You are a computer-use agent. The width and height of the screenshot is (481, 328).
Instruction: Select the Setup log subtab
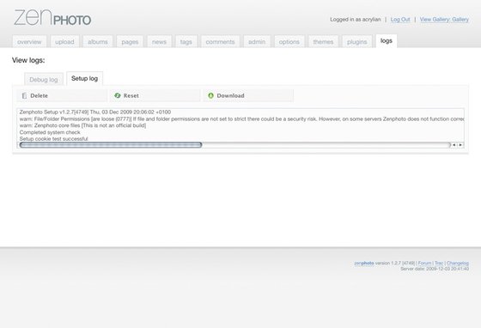[x=84, y=78]
